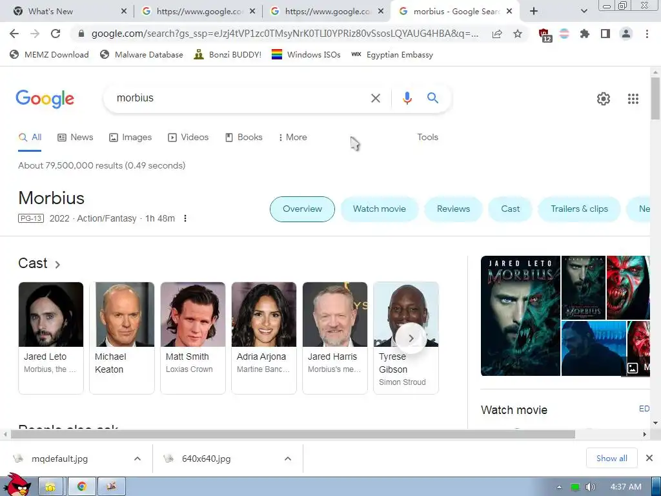Open the Chrome profile avatar
Viewport: 661px width, 496px height.
626,34
